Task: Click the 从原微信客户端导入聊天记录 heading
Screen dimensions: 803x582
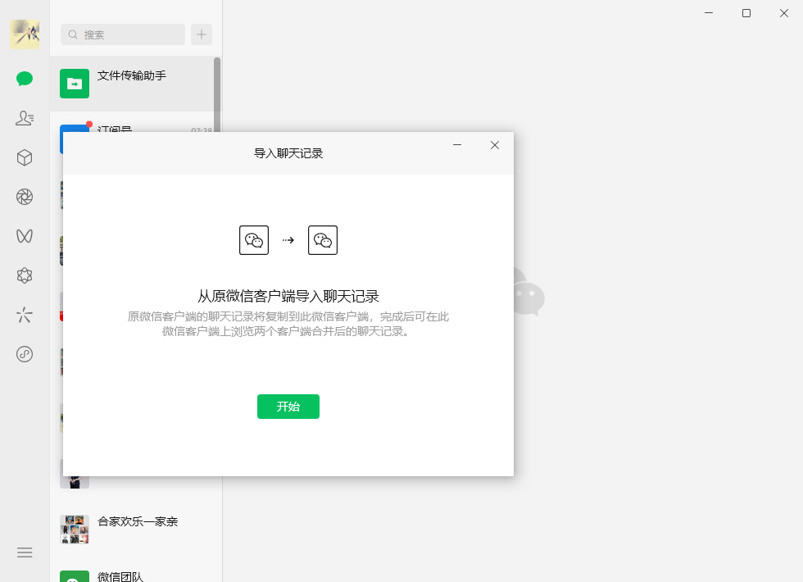Action: [288, 296]
